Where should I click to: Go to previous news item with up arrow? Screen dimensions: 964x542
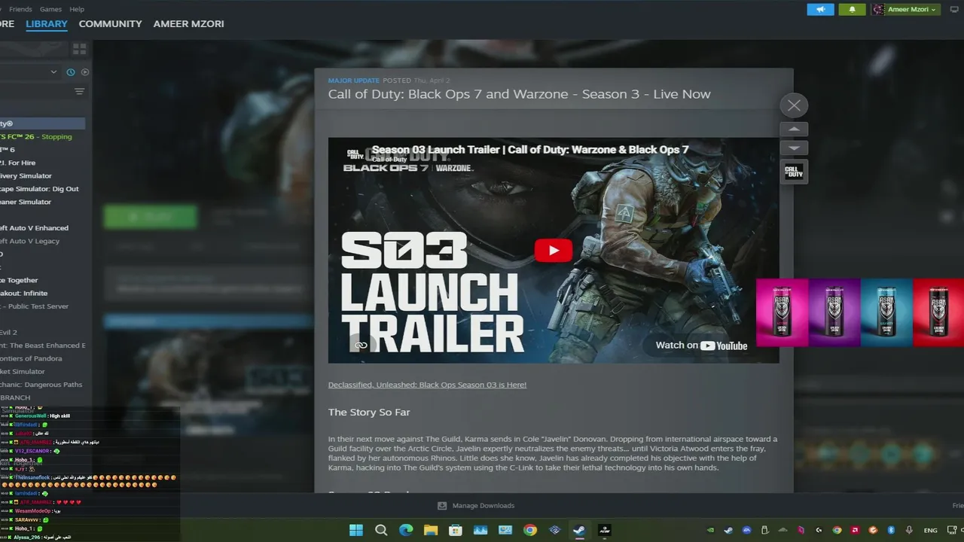(794, 129)
